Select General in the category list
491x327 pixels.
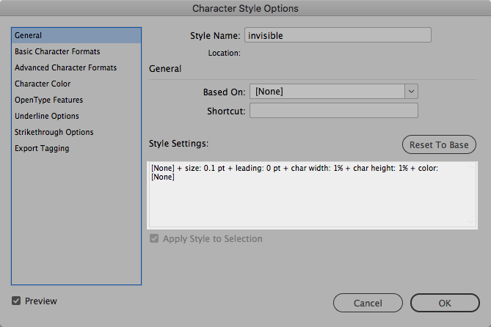29,35
